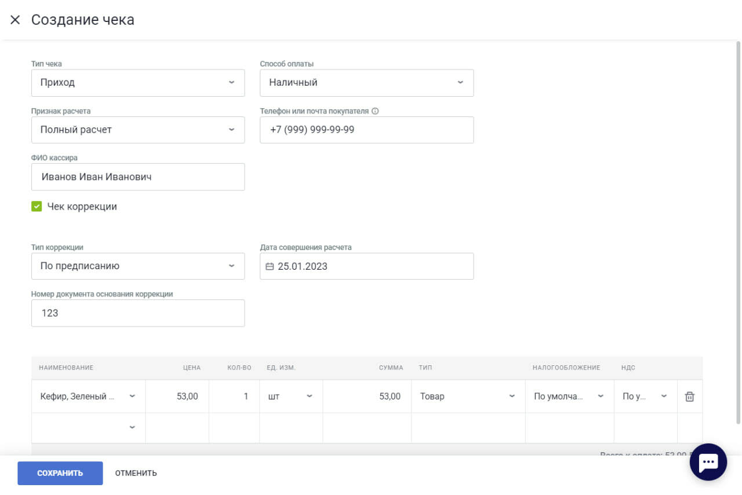Image resolution: width=742 pixels, height=495 pixels.
Task: Open the Способ оплаты dropdown
Action: pos(367,83)
